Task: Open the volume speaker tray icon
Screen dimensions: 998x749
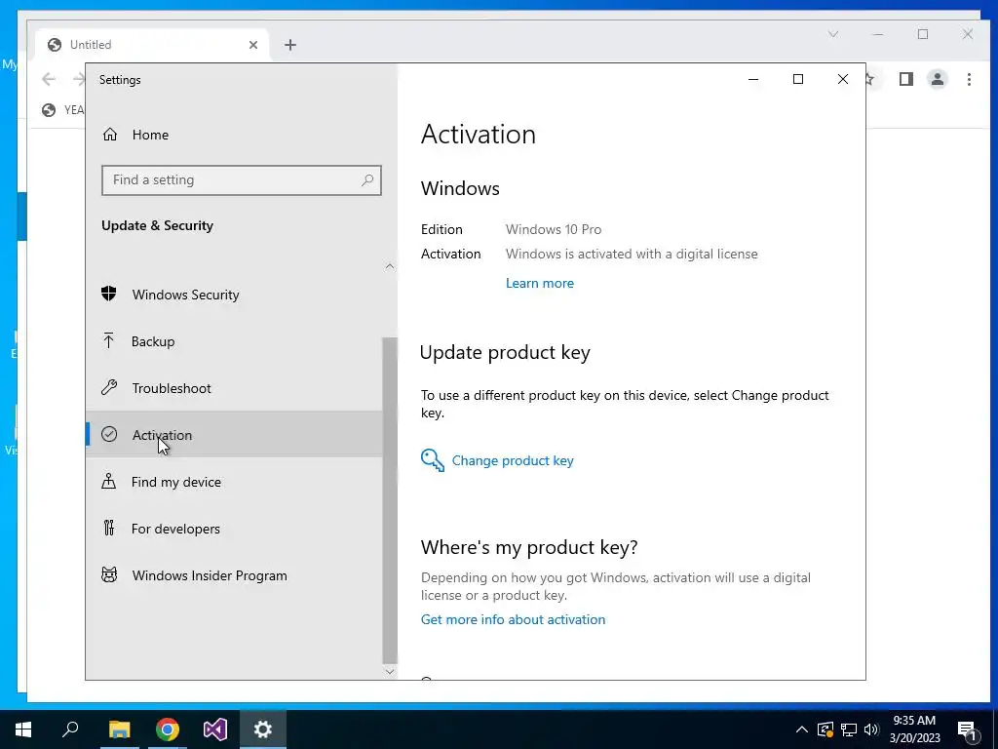Action: (x=871, y=729)
